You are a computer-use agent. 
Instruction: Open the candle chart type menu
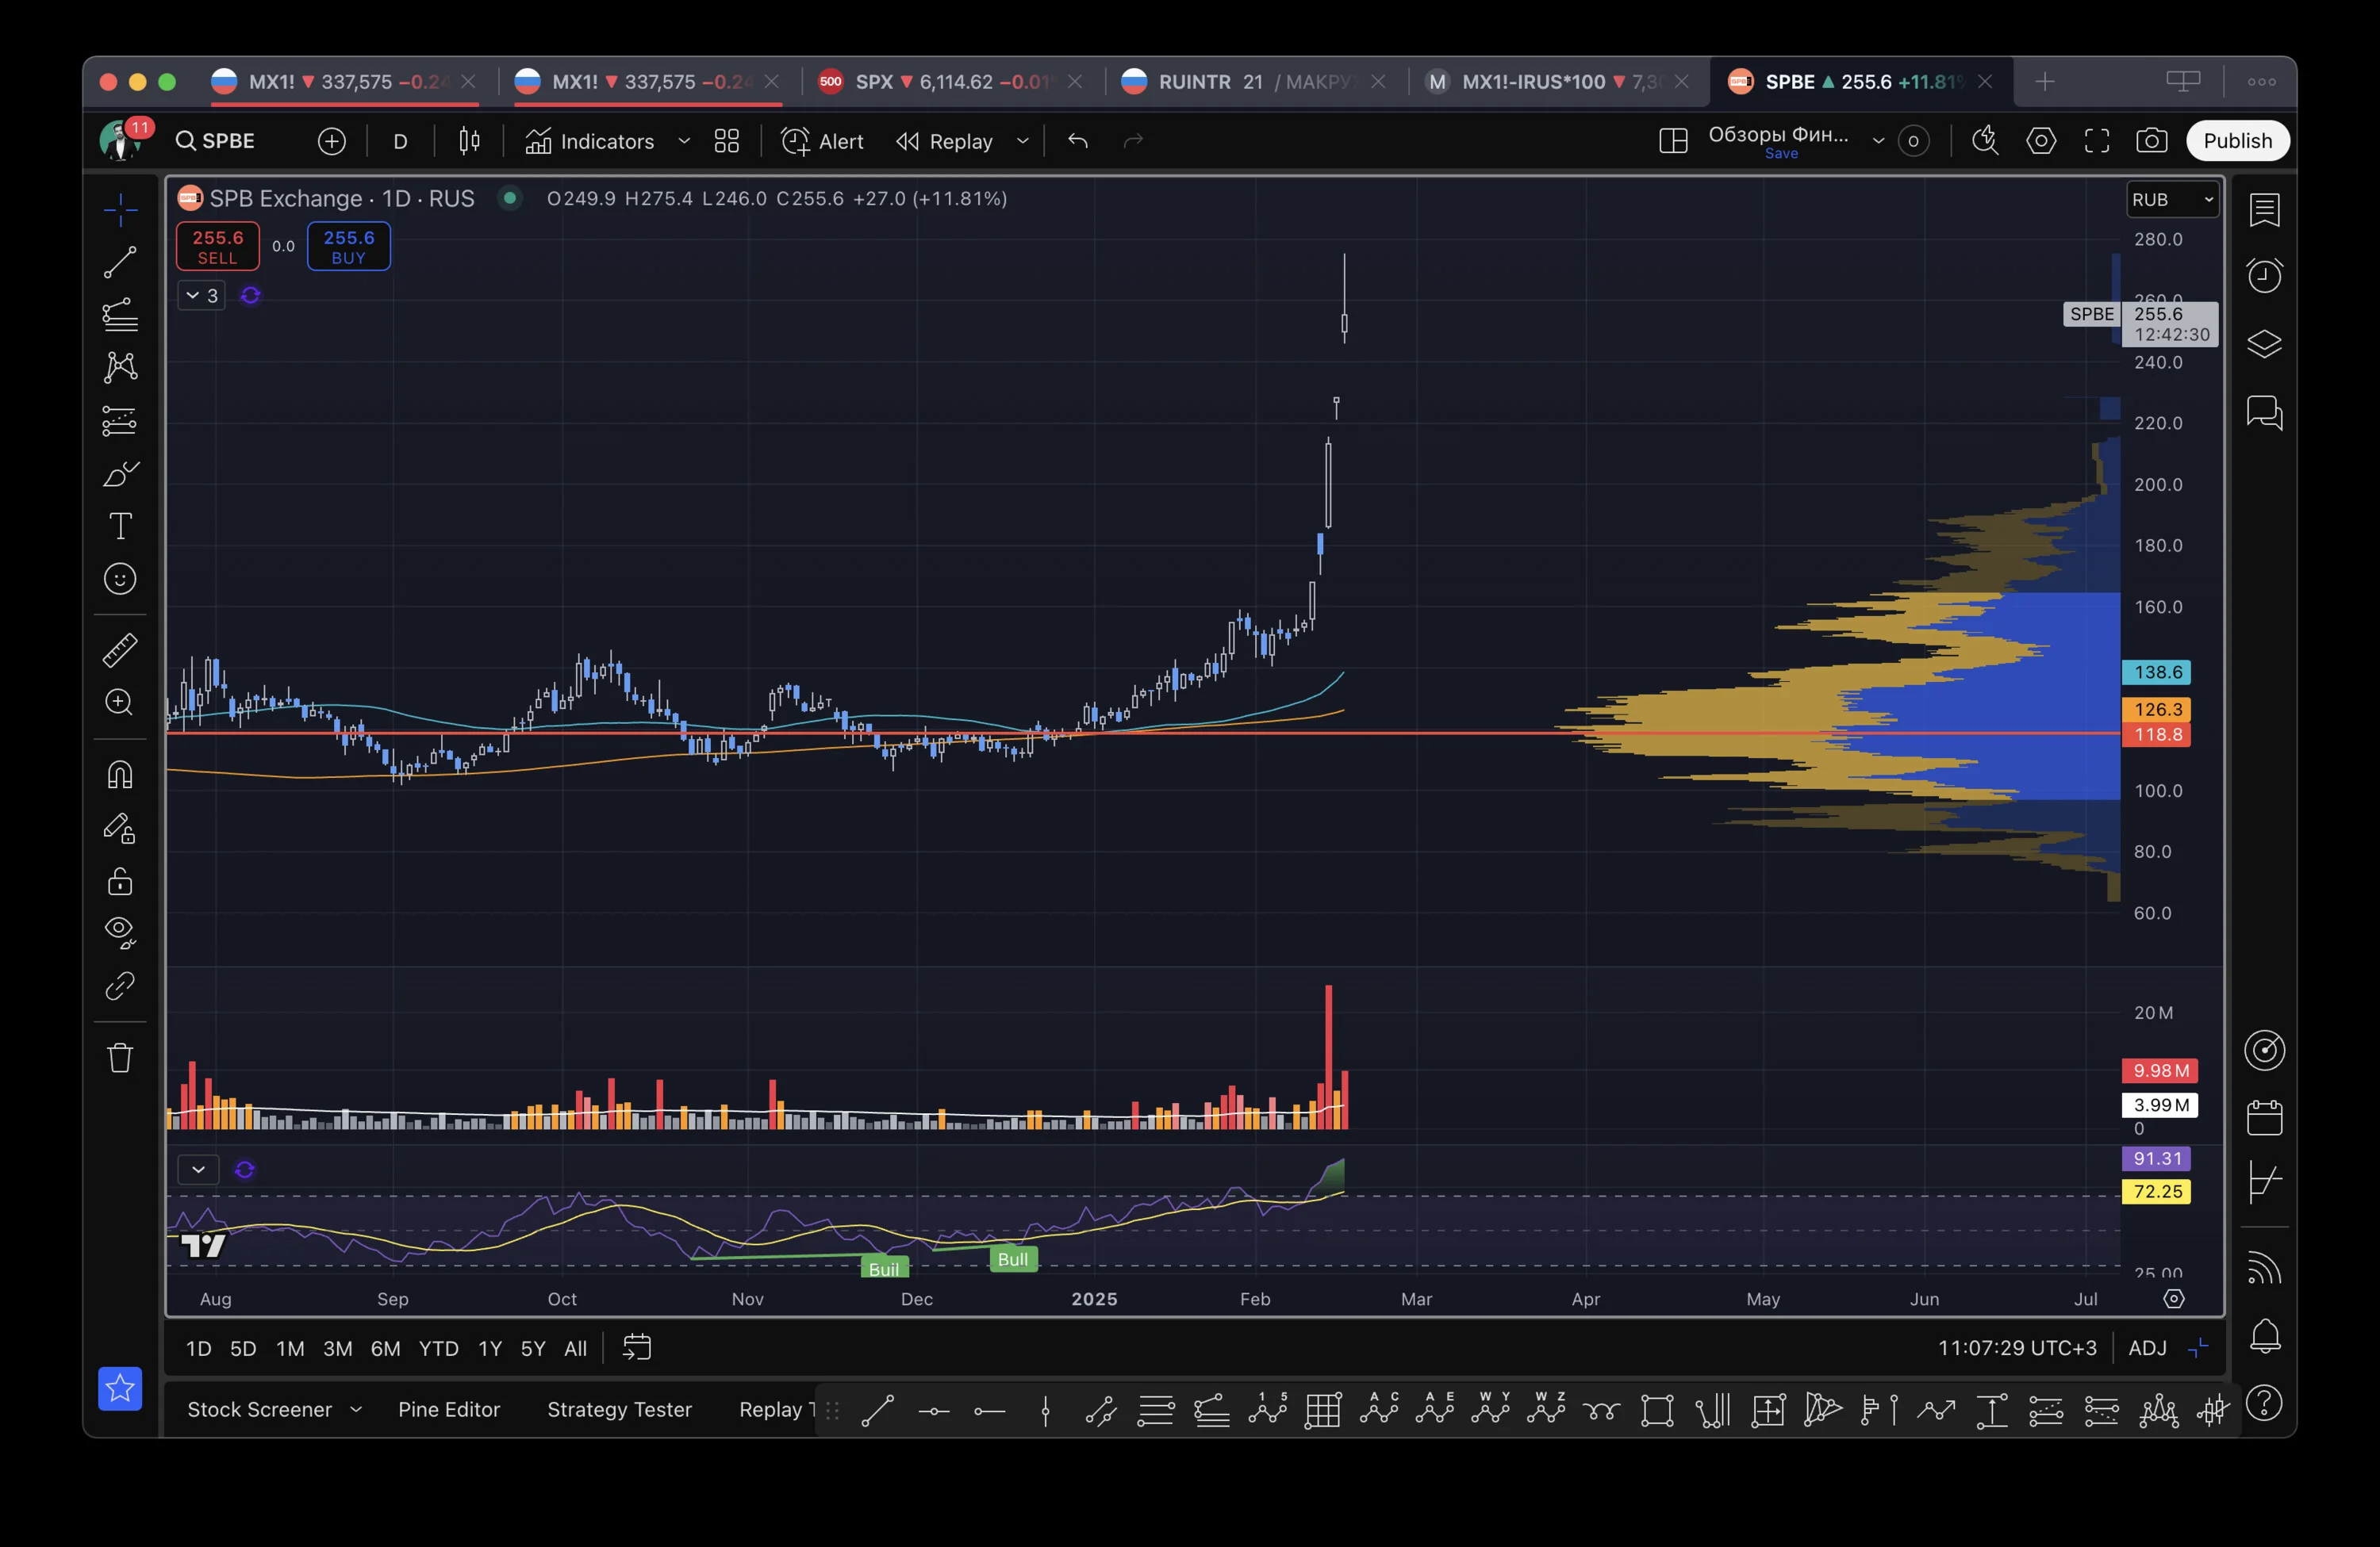pyautogui.click(x=469, y=141)
